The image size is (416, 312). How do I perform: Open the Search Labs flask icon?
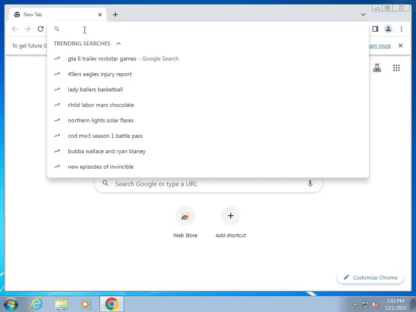pyautogui.click(x=377, y=68)
